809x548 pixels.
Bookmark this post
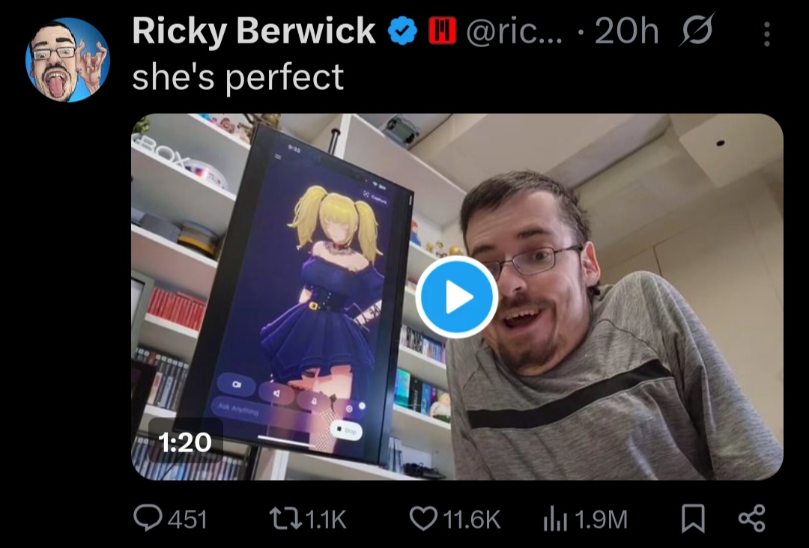coord(693,519)
